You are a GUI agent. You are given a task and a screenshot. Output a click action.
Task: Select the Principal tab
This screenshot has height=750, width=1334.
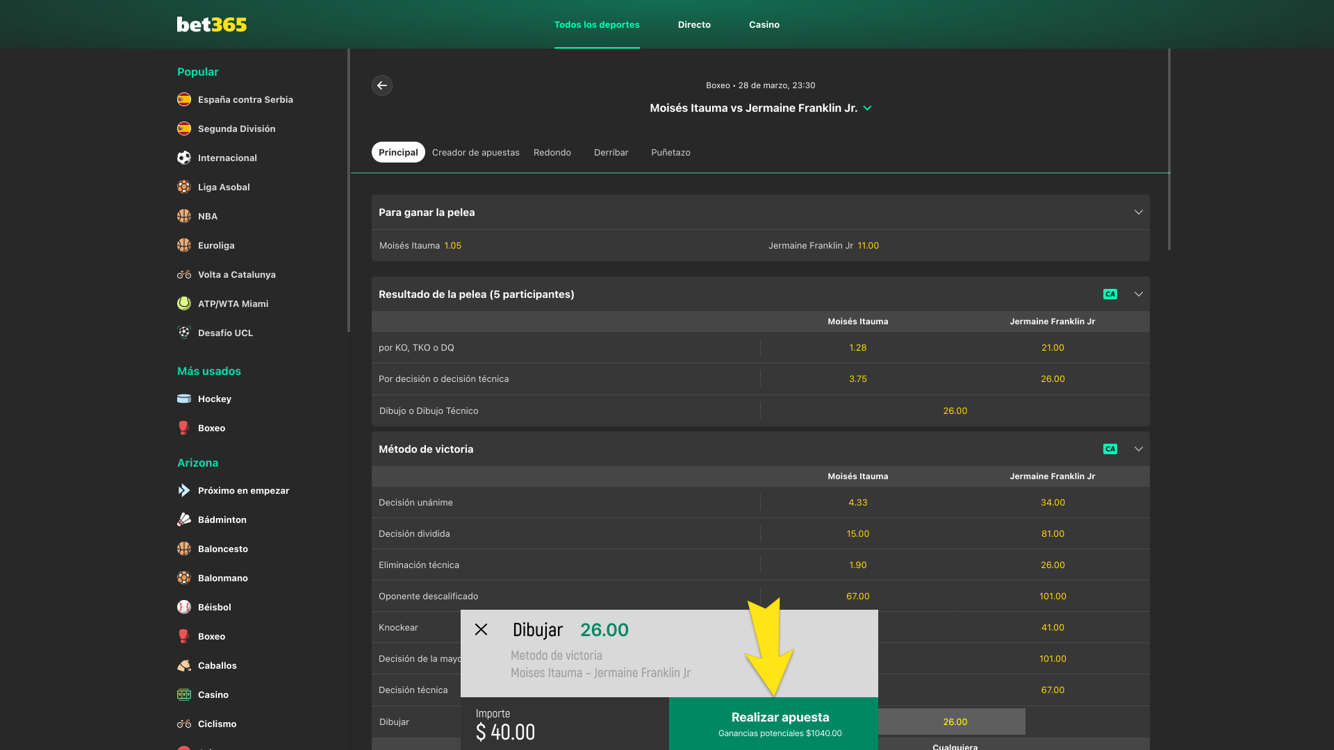click(398, 152)
